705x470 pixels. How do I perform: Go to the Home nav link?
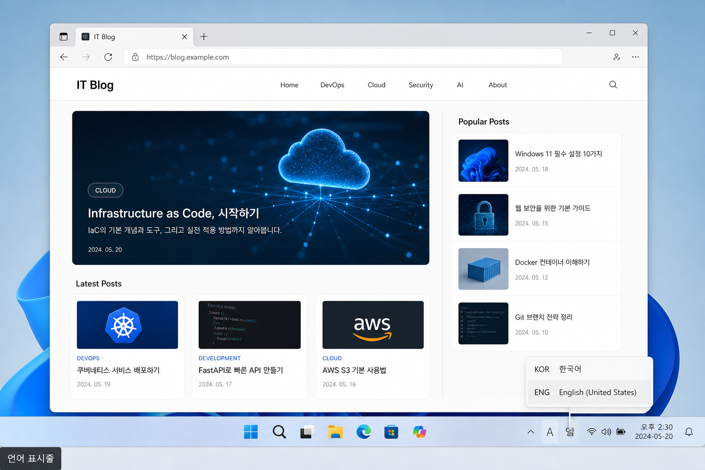[x=289, y=85]
